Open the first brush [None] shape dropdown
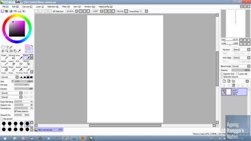Screen dimensions: 251x141 (11, 93)
